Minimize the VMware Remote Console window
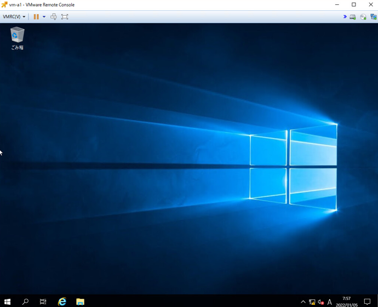The image size is (378, 307). click(337, 4)
